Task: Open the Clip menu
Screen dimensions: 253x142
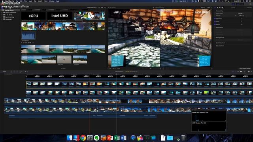Action: tap(35, 1)
